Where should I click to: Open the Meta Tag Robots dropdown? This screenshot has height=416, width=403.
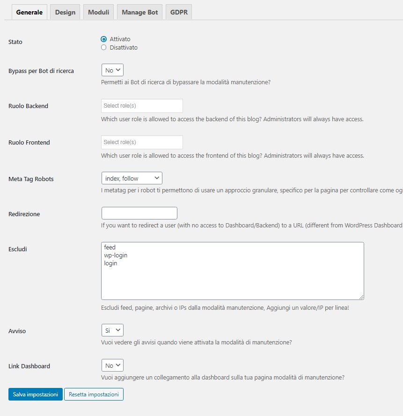(x=132, y=178)
